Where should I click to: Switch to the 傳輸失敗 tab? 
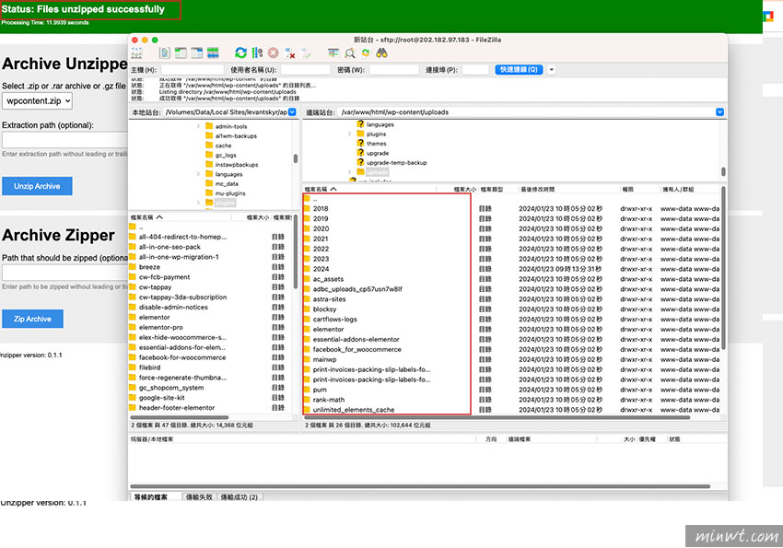point(199,496)
